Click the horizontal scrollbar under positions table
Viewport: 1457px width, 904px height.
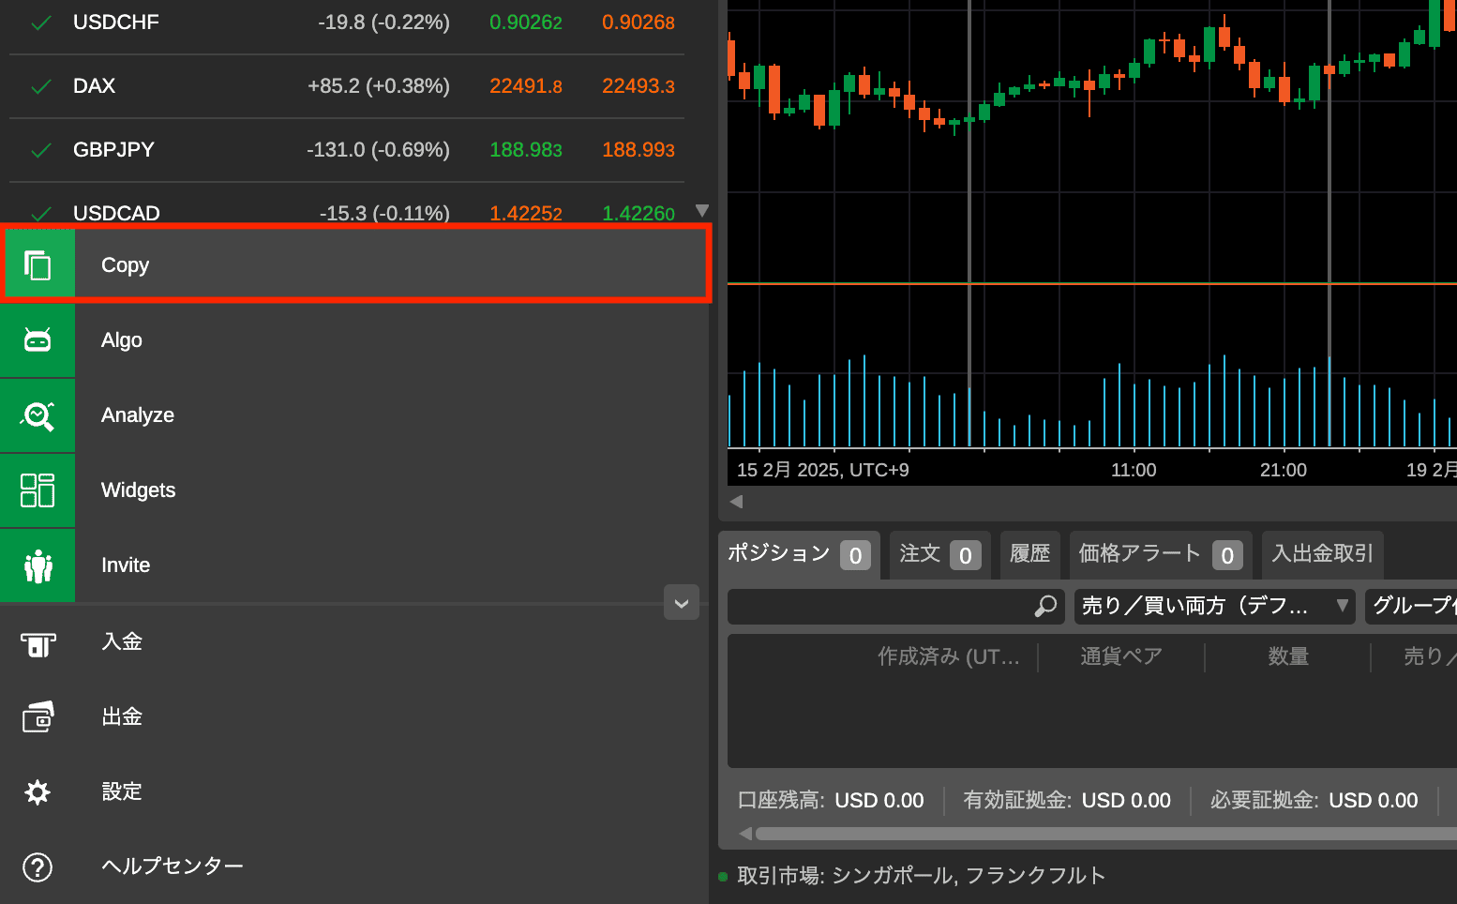click(x=1106, y=834)
